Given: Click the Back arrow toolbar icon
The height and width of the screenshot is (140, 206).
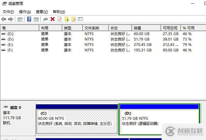Looking at the screenshot, I should tap(4, 19).
